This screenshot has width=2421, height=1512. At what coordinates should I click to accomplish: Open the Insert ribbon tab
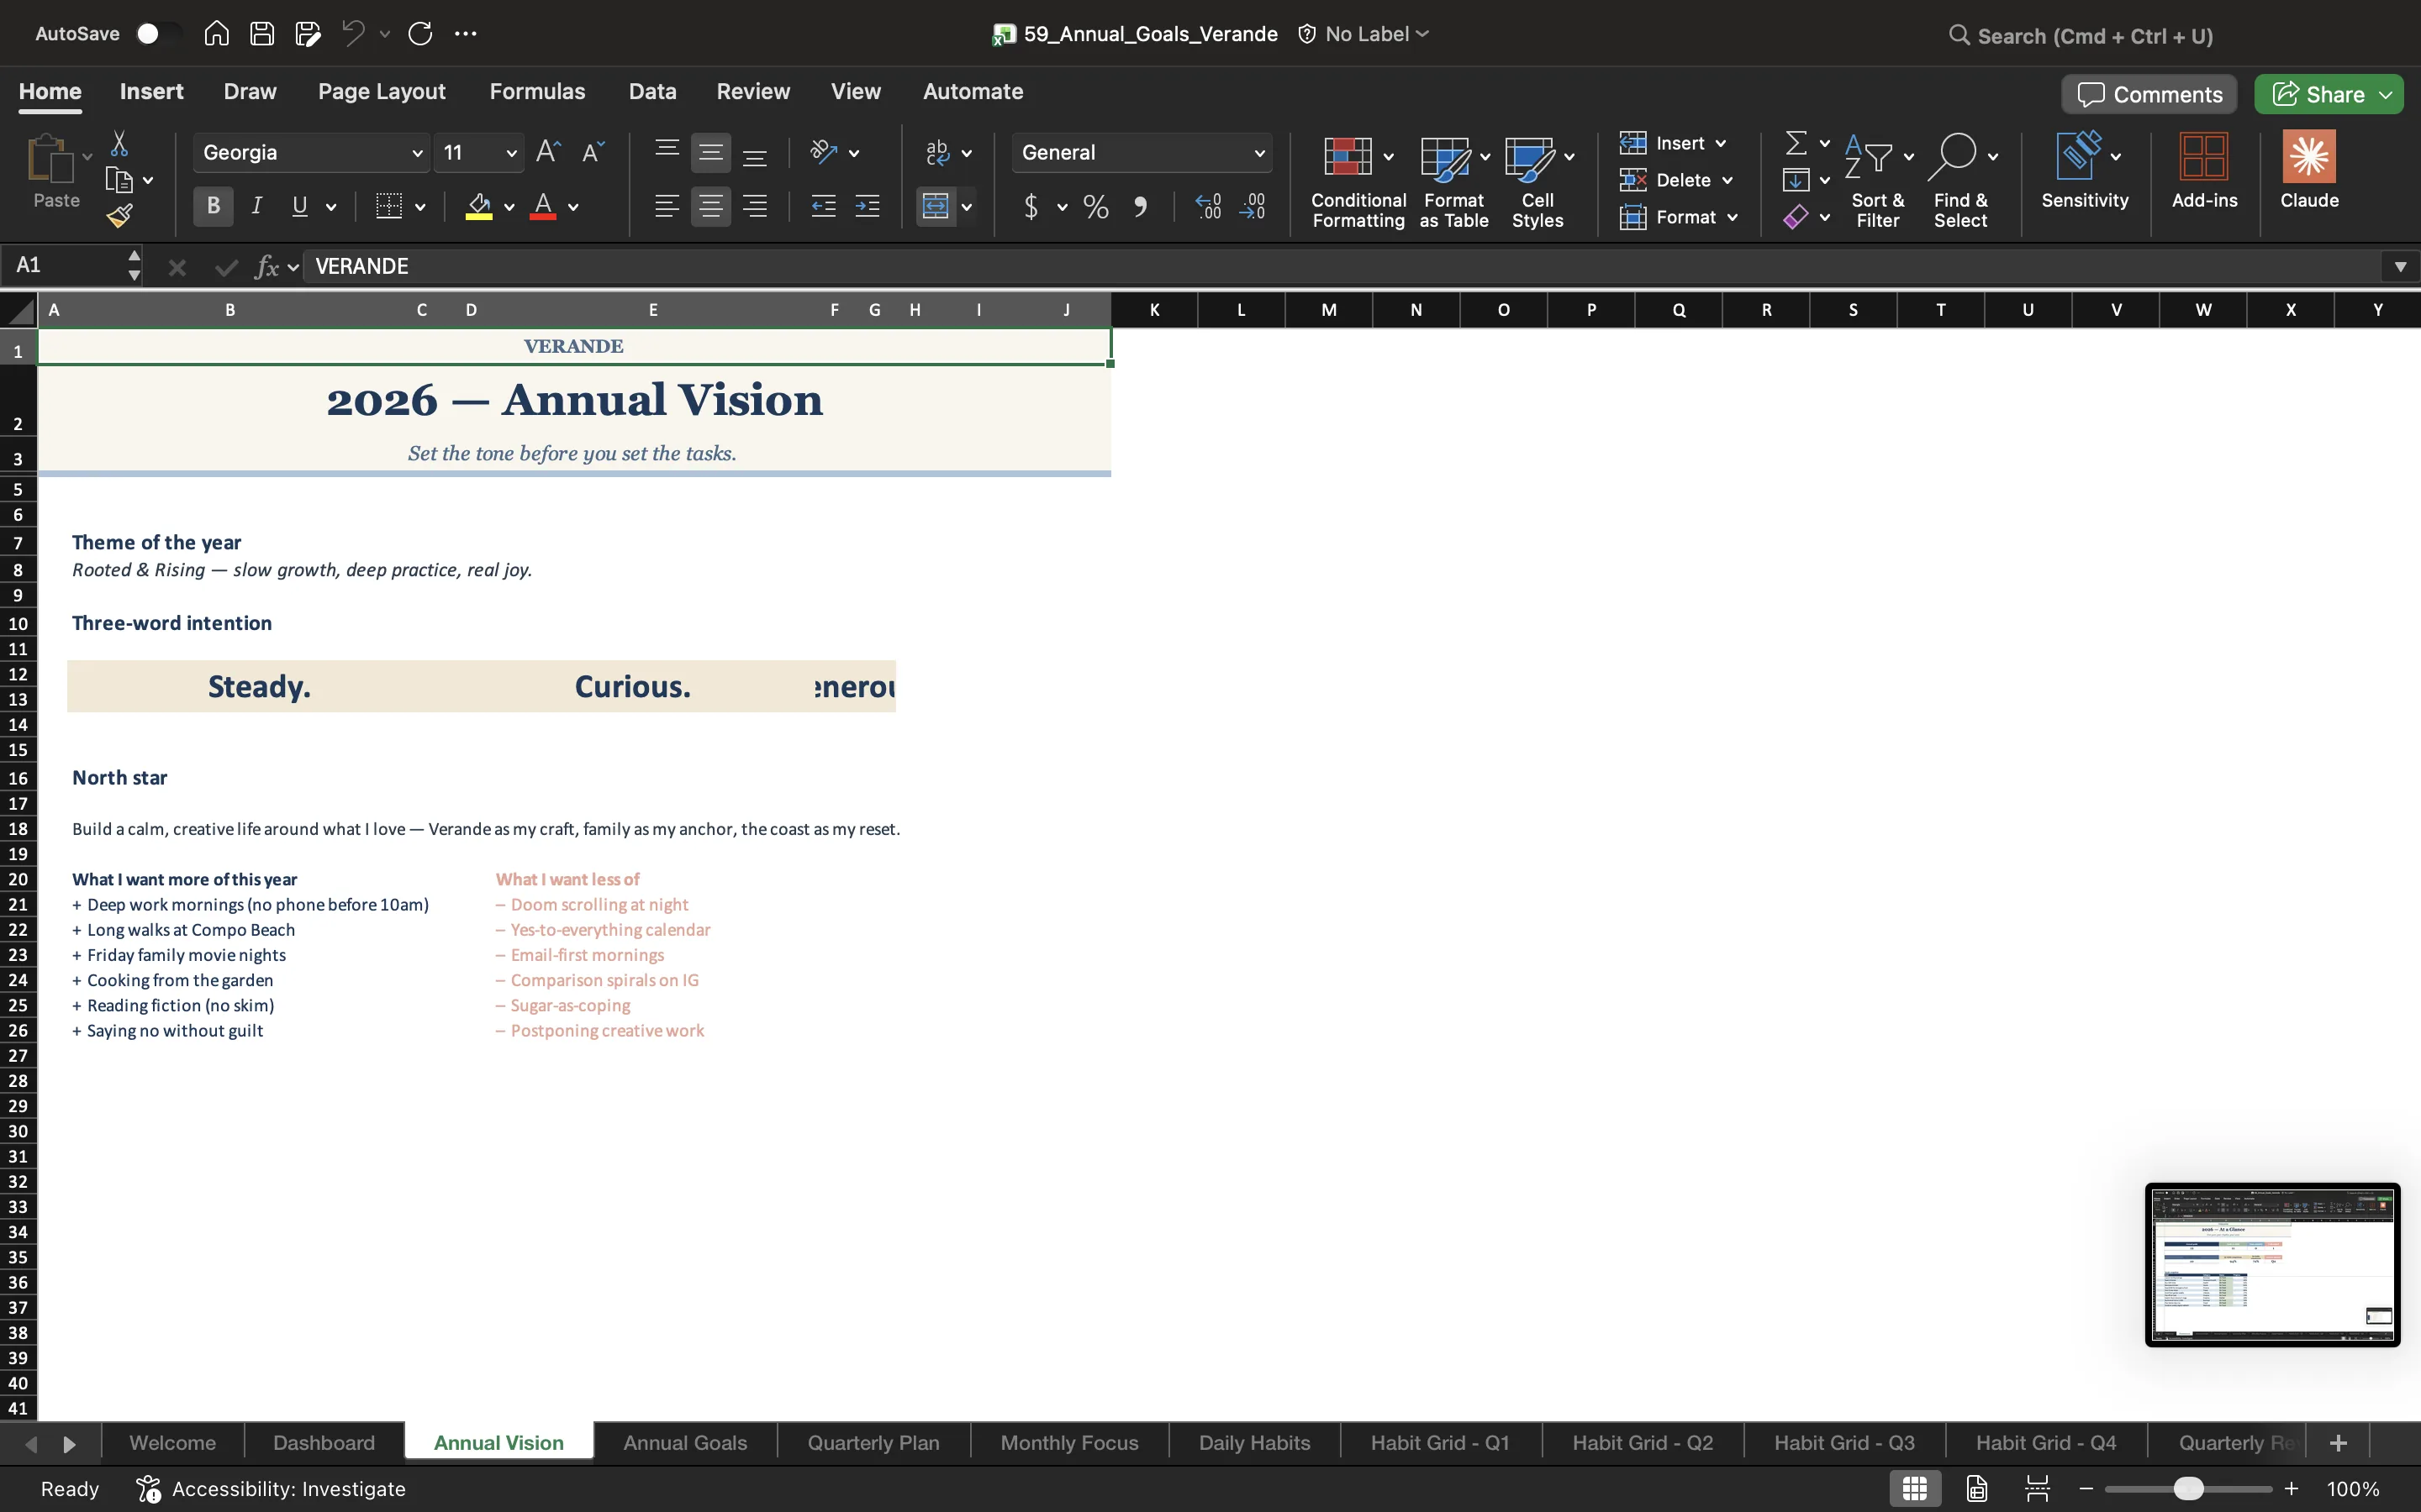151,92
